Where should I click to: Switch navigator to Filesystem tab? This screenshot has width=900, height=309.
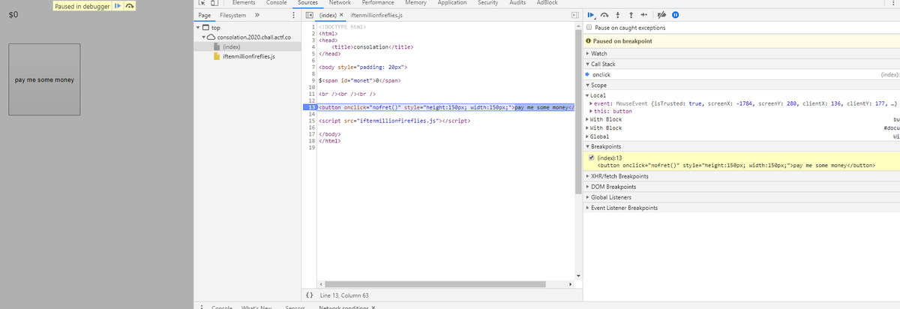[x=232, y=16]
